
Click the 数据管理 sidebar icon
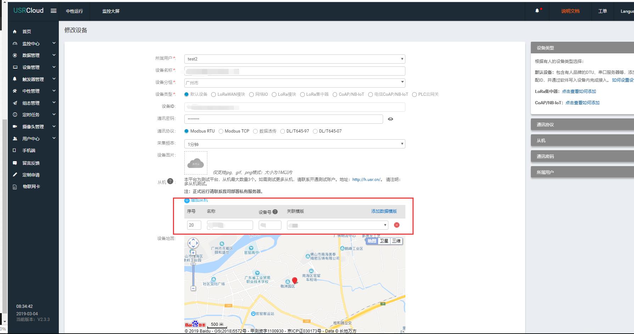[x=15, y=55]
